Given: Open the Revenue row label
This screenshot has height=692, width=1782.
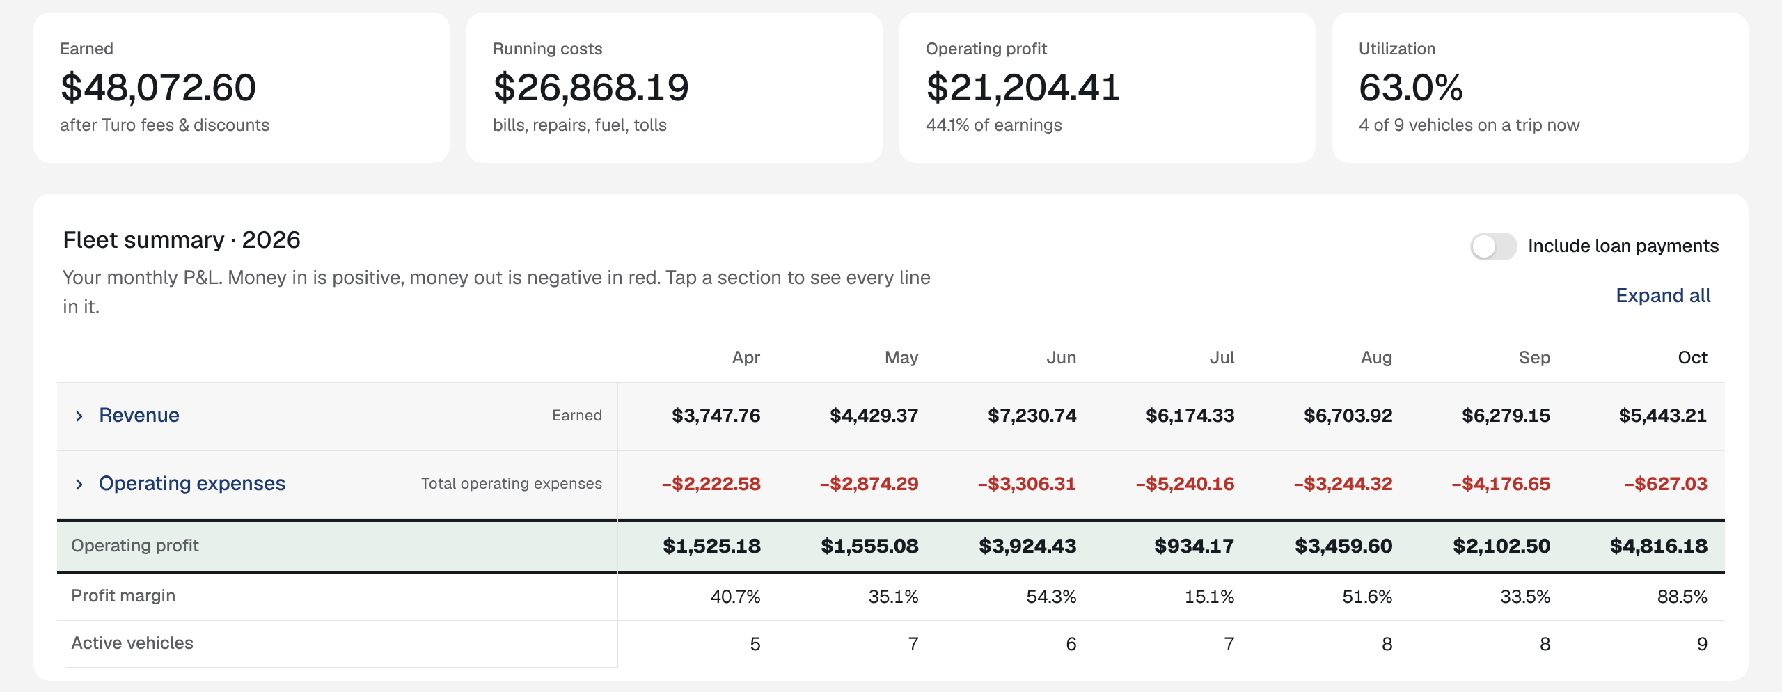Looking at the screenshot, I should [x=139, y=415].
